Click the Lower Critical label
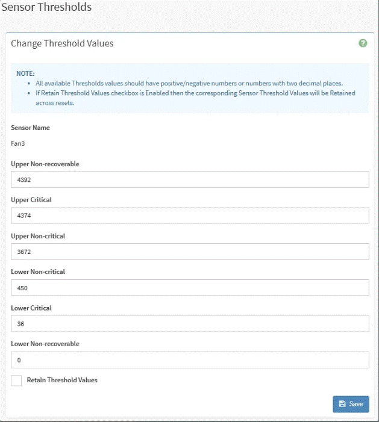 (x=31, y=308)
